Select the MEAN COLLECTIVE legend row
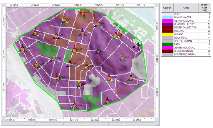213x128 pixels. (x=186, y=24)
